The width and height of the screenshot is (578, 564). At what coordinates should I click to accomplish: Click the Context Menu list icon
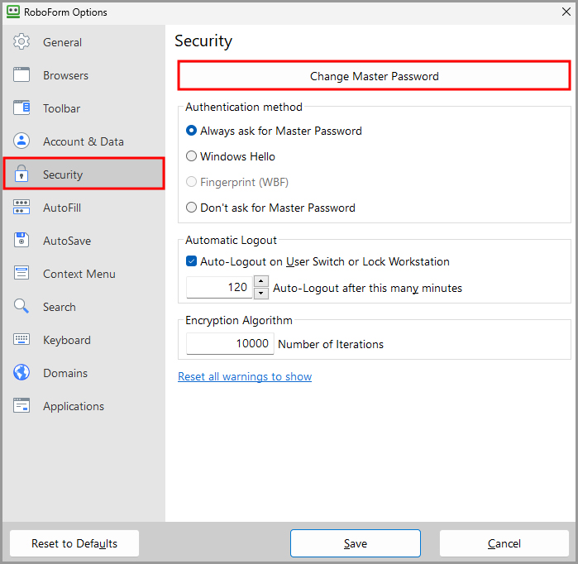[x=21, y=273]
